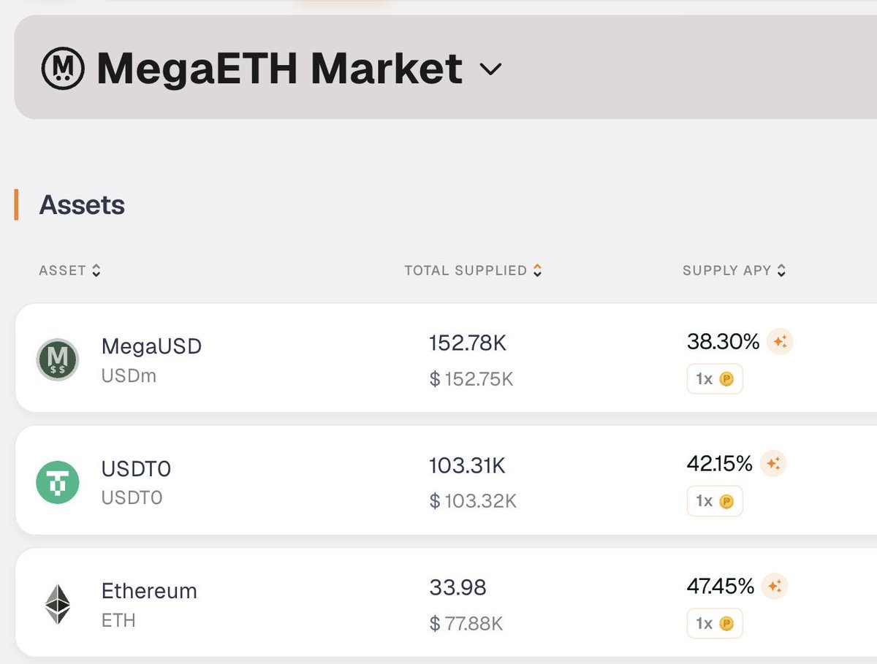Click sparkle icon beside 38.30% APY
The width and height of the screenshot is (877, 664).
pos(780,341)
